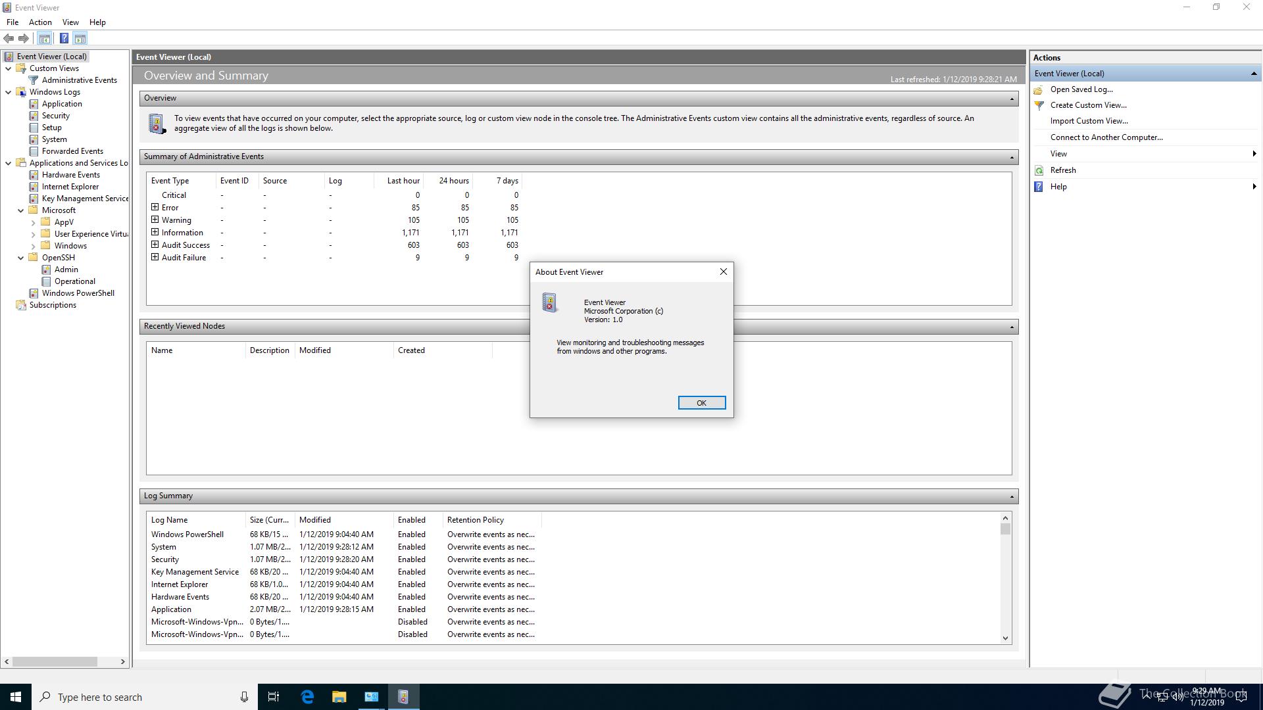
Task: Open the Security log in tree
Action: tap(55, 116)
